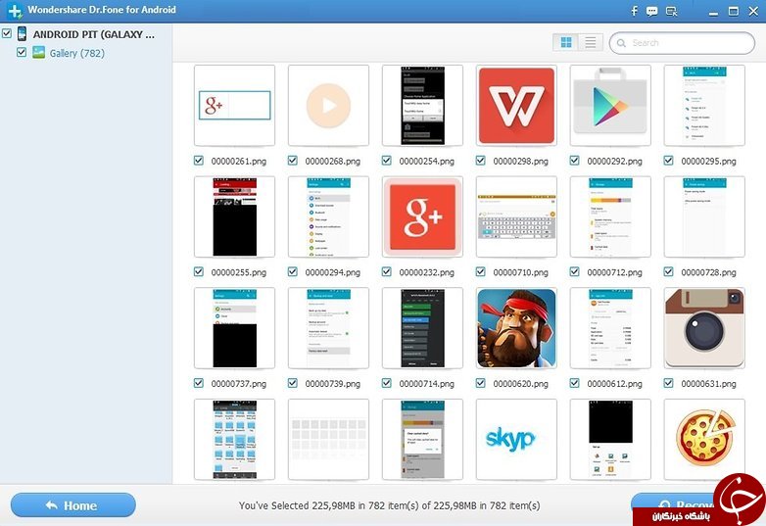Open the feedback chat bubble icon
766x526 pixels.
pyautogui.click(x=651, y=11)
